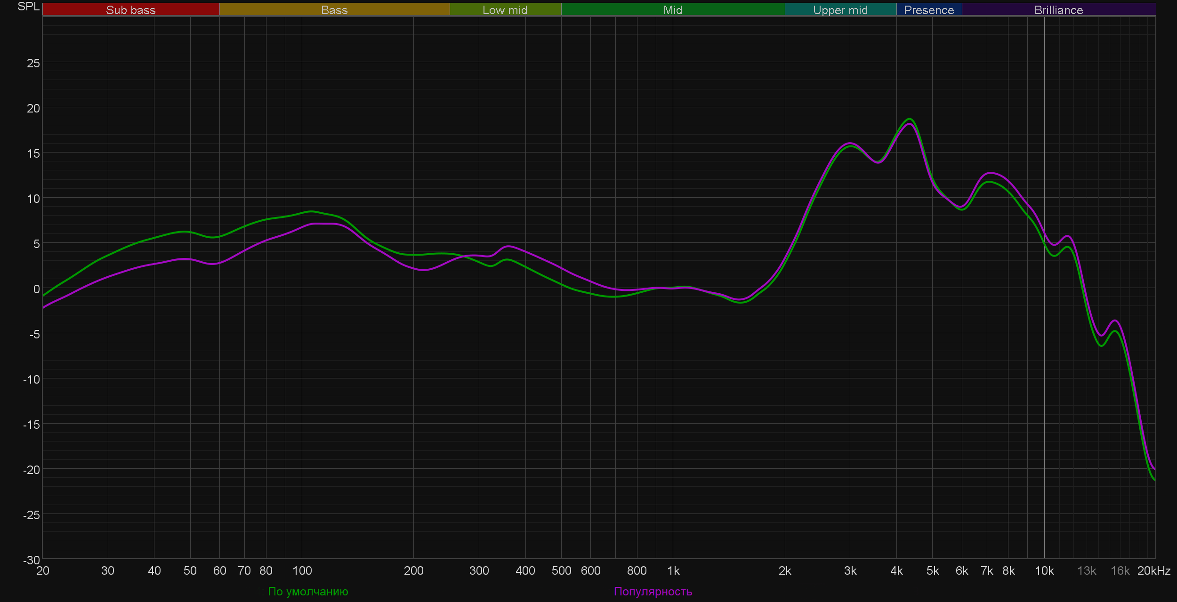Image resolution: width=1177 pixels, height=602 pixels.
Task: Select the Presence band header
Action: [x=928, y=10]
